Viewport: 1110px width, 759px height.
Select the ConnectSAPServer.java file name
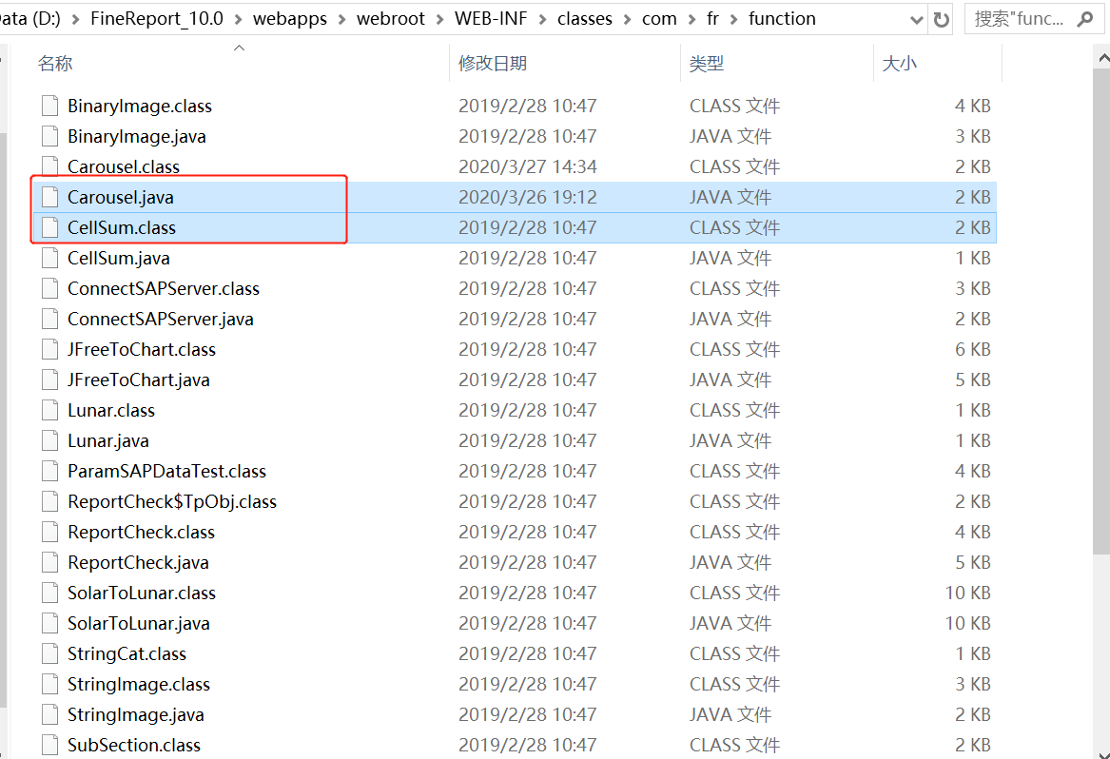point(161,319)
